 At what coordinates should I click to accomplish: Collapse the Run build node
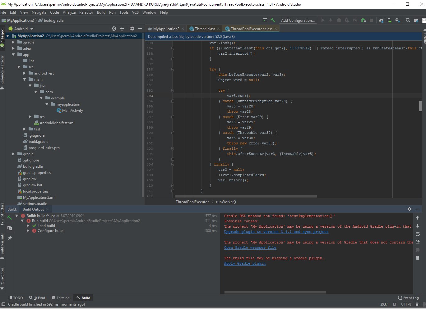click(x=22, y=221)
